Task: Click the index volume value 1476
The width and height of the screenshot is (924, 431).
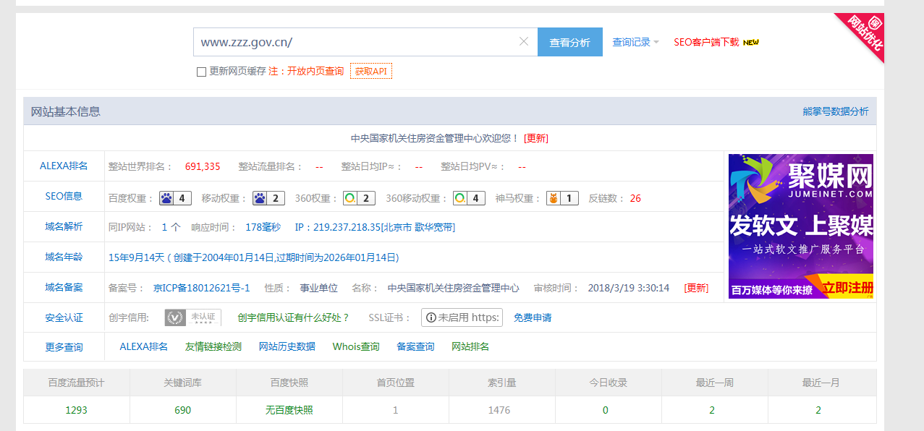Action: (499, 410)
